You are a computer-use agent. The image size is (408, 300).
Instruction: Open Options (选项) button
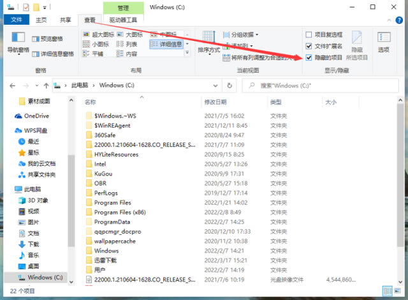coord(384,42)
